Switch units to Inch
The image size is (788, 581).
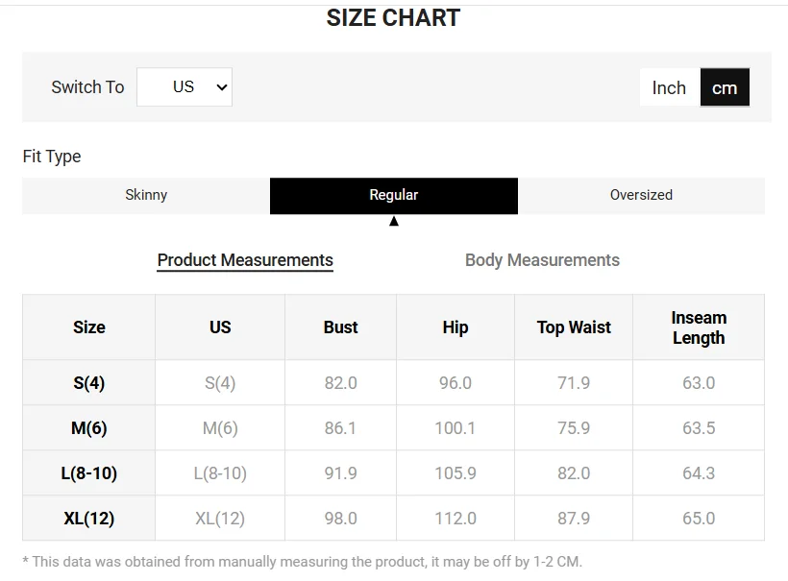click(x=669, y=87)
